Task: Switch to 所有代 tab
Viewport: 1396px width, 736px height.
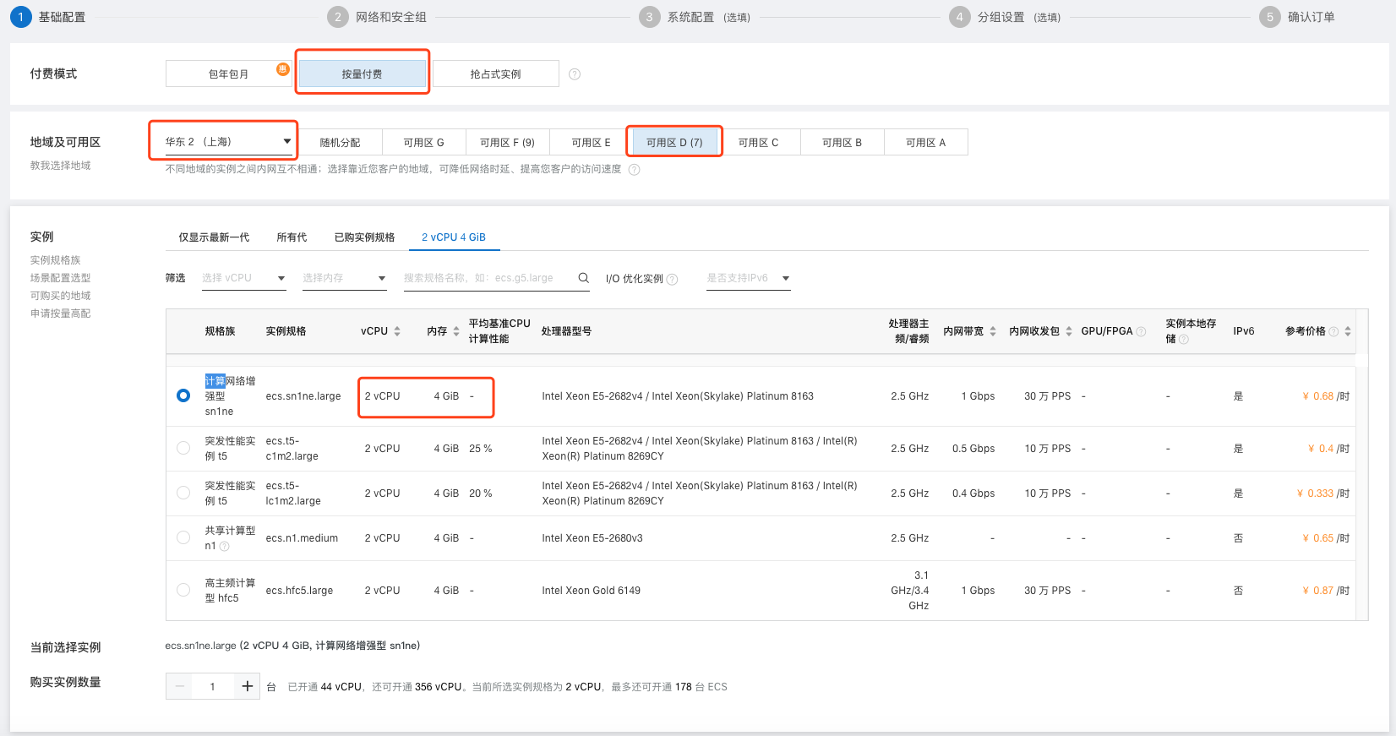Action: (292, 237)
